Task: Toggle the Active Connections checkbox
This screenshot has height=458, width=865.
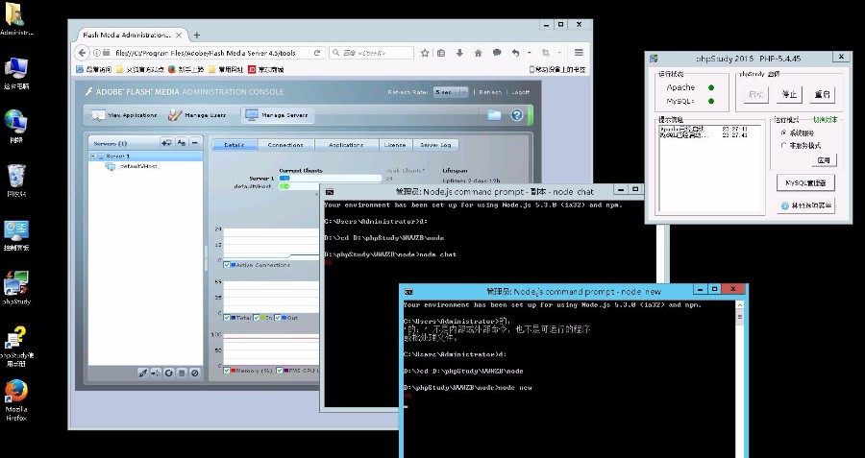Action: [227, 264]
